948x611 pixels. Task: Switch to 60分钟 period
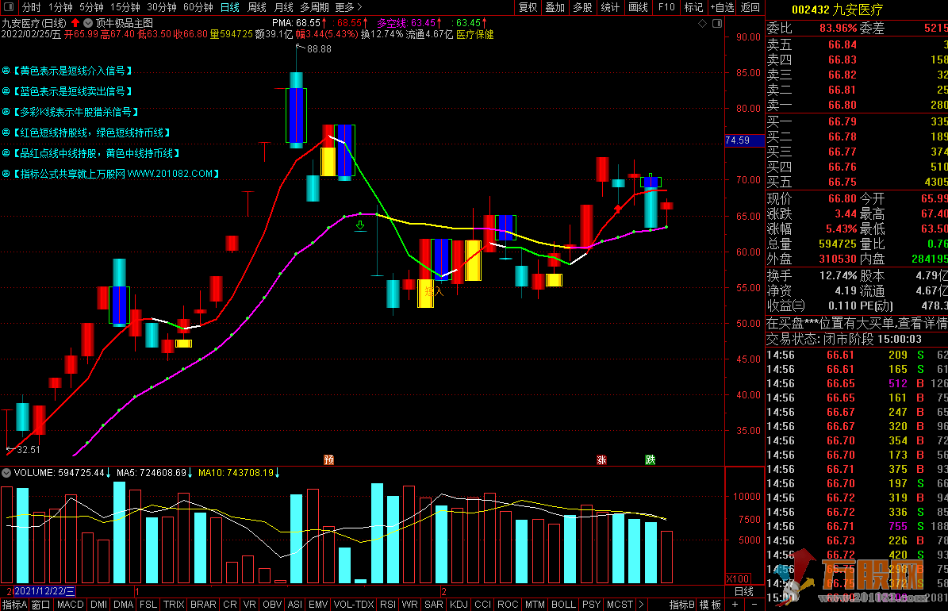[x=198, y=7]
